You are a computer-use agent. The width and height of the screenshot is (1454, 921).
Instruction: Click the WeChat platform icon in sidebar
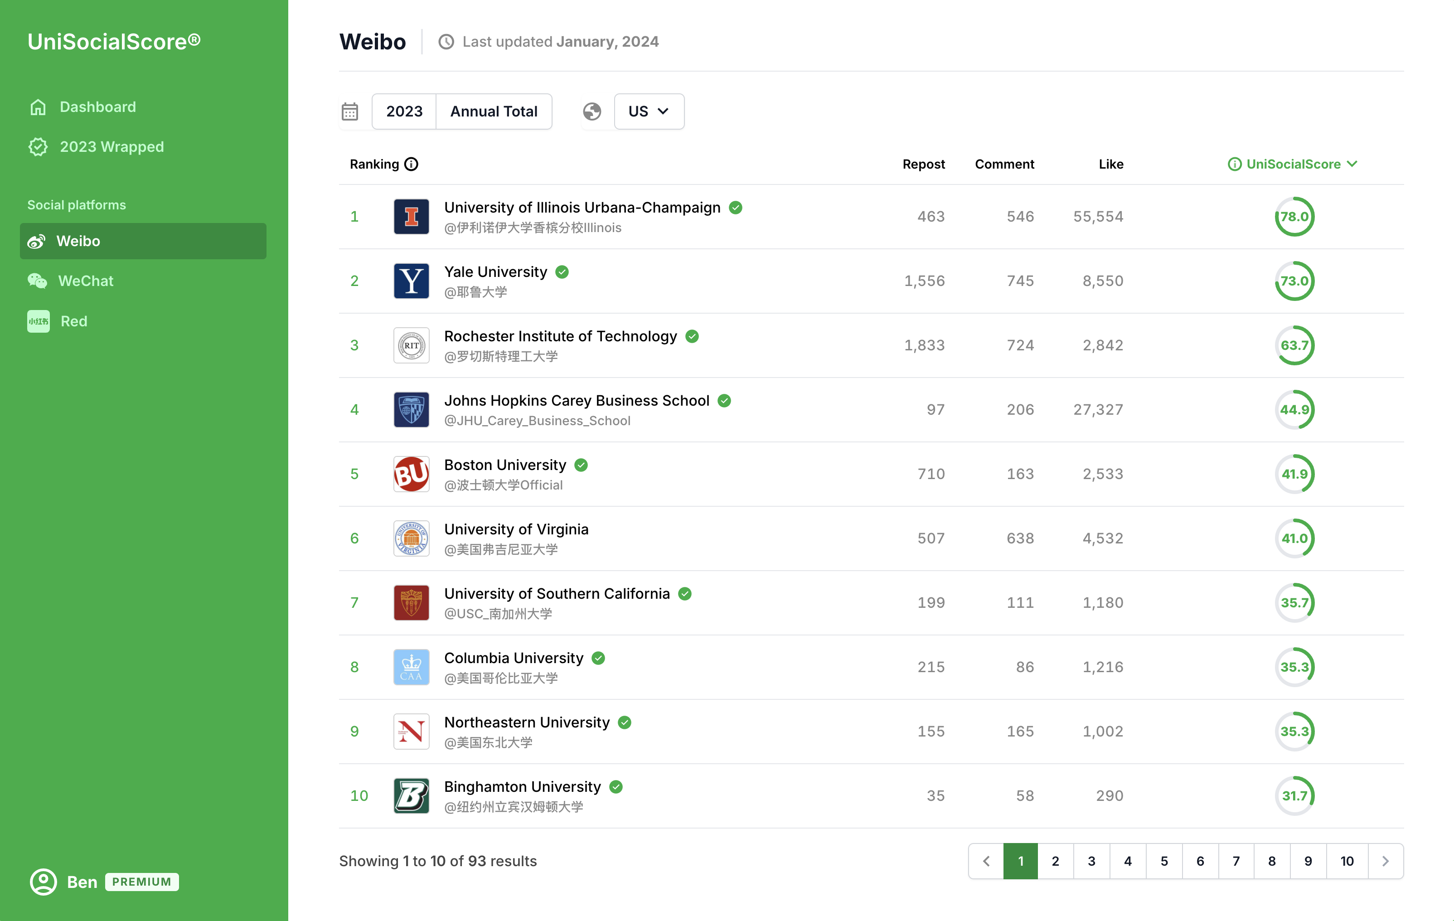[38, 281]
